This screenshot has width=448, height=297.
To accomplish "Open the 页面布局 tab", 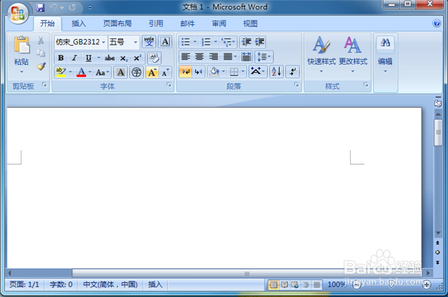I will (117, 23).
